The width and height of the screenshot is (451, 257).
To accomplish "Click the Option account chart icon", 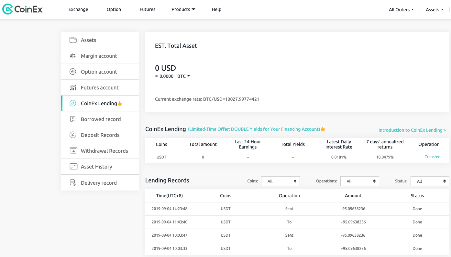I will 73,72.
